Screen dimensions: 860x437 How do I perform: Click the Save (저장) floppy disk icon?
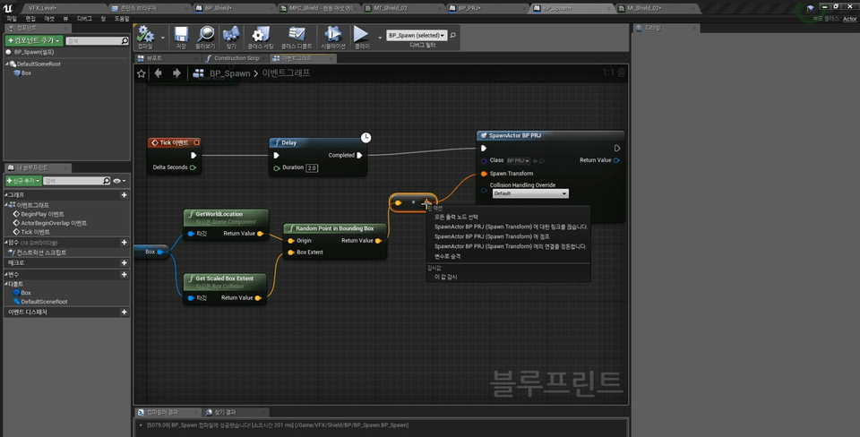181,36
